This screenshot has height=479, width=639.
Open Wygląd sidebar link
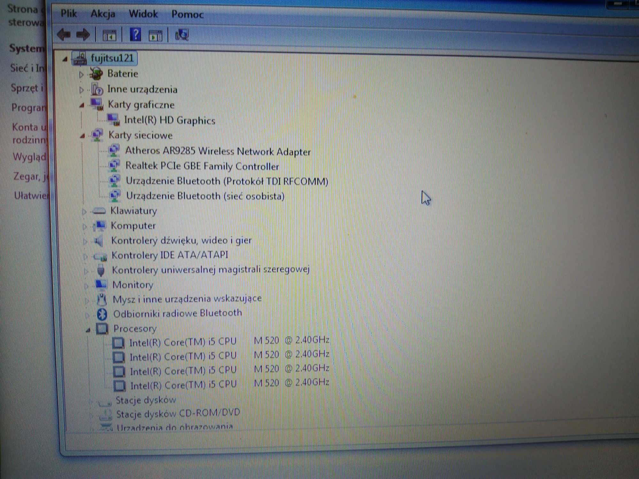[x=29, y=157]
